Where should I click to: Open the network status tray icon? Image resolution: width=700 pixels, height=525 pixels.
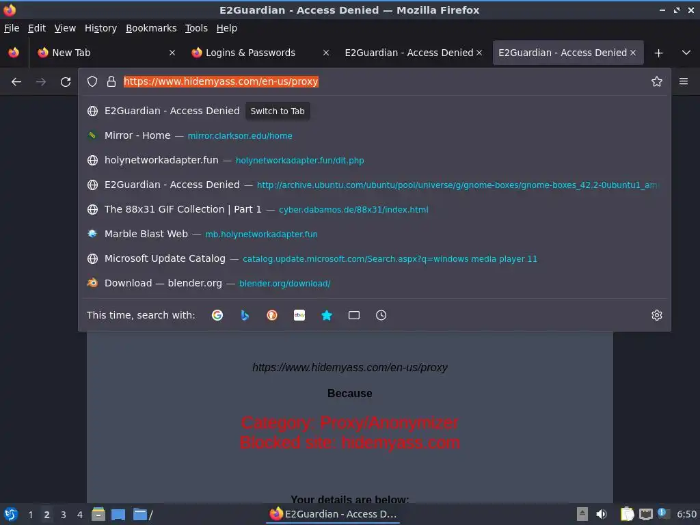click(645, 515)
